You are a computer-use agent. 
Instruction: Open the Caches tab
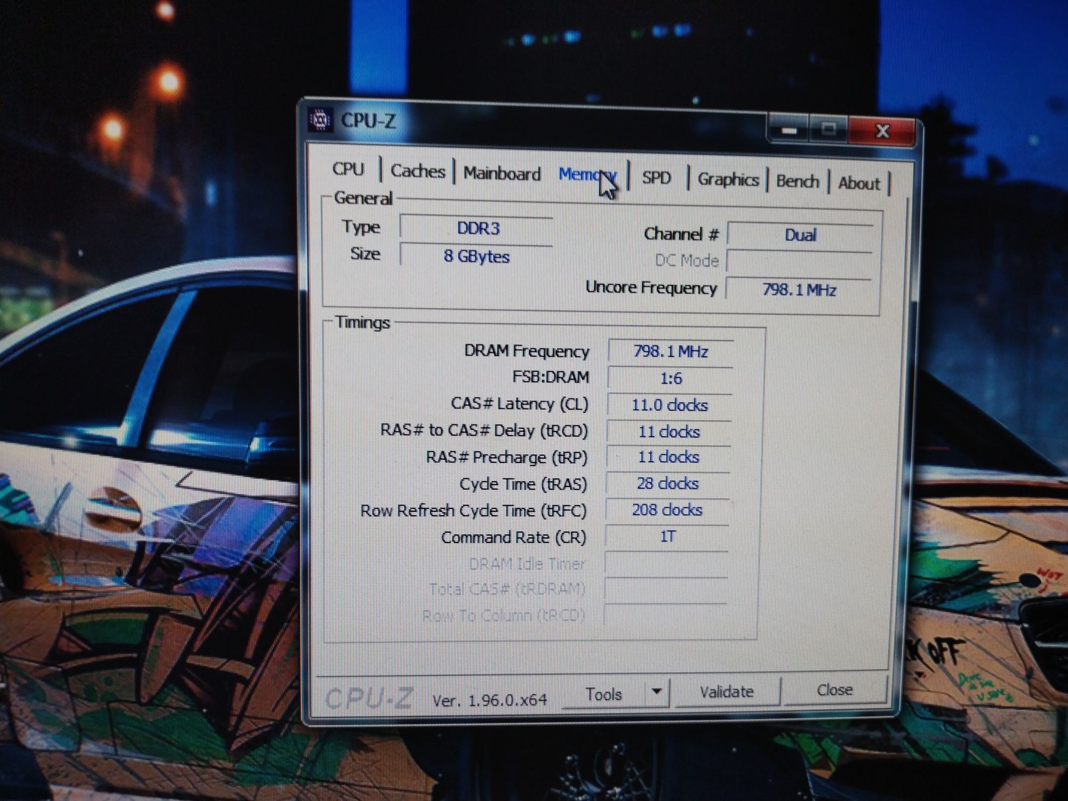click(x=418, y=171)
